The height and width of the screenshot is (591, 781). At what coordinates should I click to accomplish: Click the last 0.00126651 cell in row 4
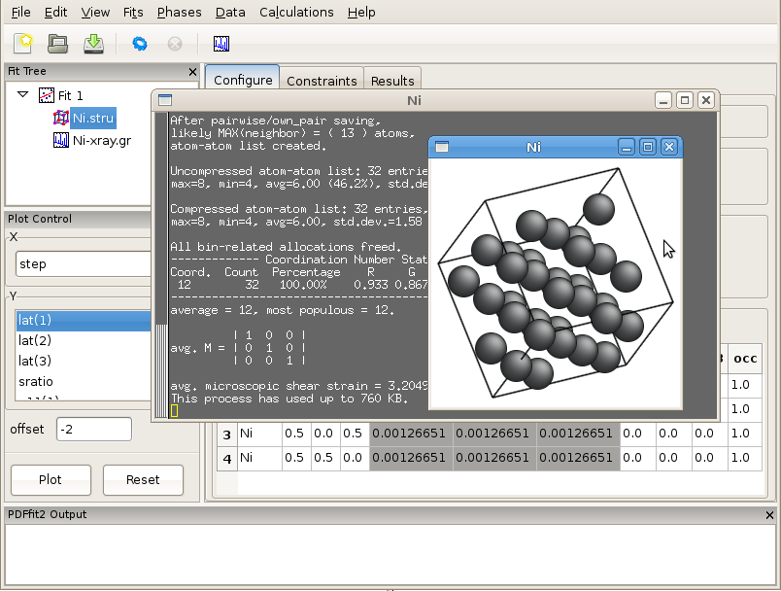point(578,459)
